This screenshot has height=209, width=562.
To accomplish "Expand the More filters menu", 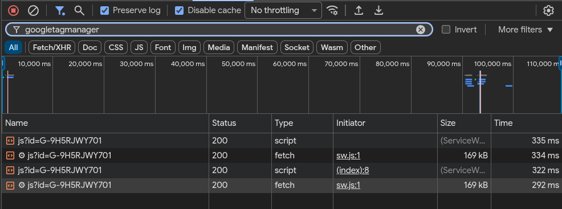I will tap(526, 30).
